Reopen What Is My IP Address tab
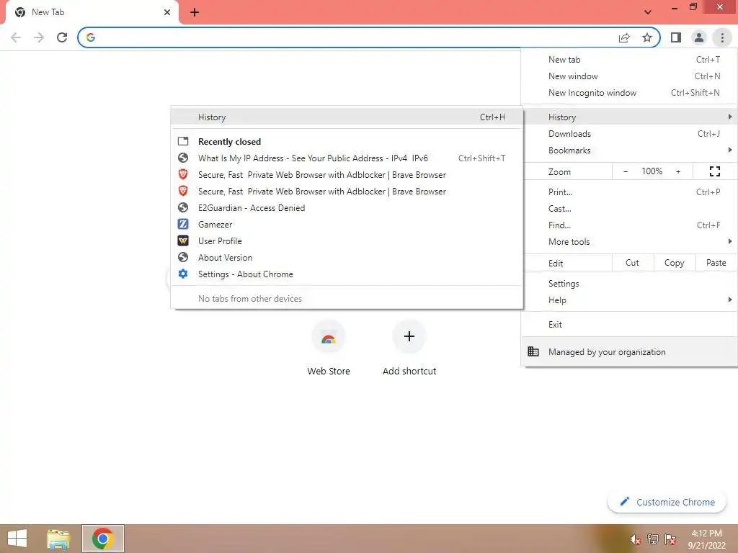 tap(347, 158)
